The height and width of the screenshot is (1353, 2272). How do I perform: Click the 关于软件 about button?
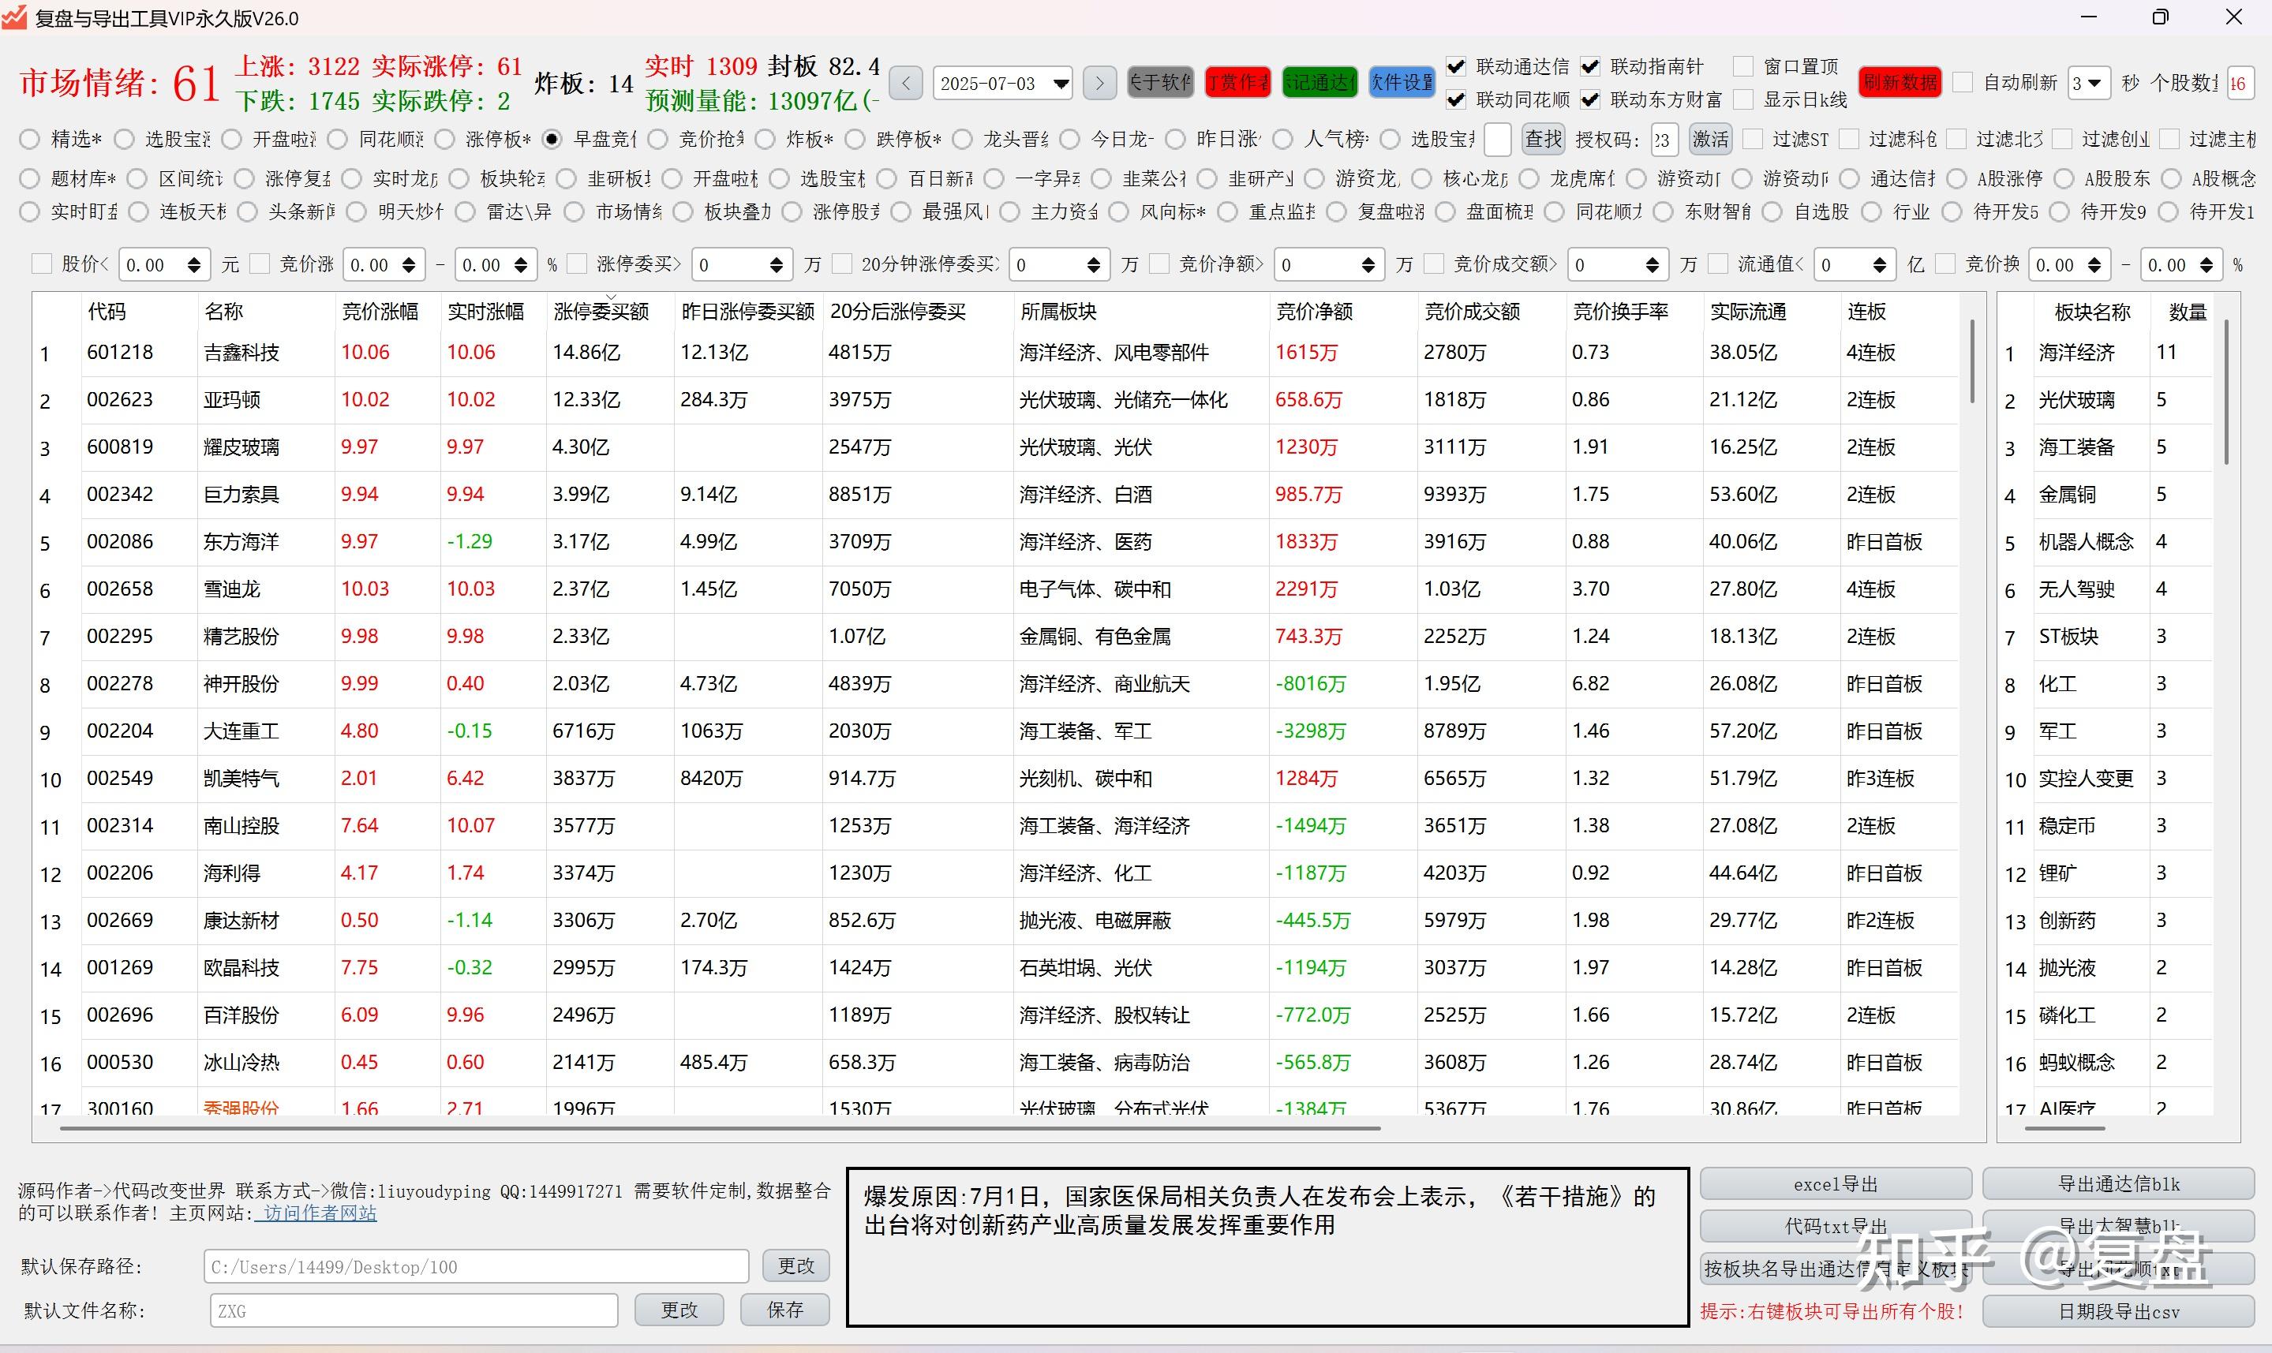coord(1160,82)
